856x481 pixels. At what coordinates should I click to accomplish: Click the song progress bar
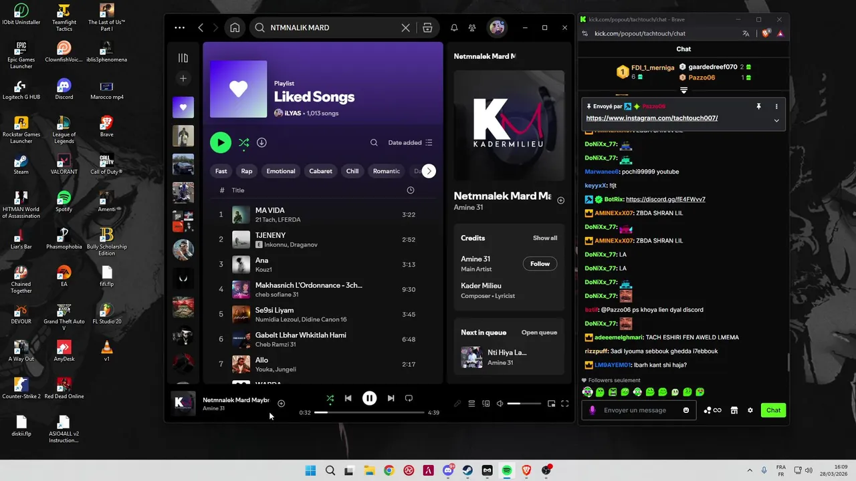[369, 413]
